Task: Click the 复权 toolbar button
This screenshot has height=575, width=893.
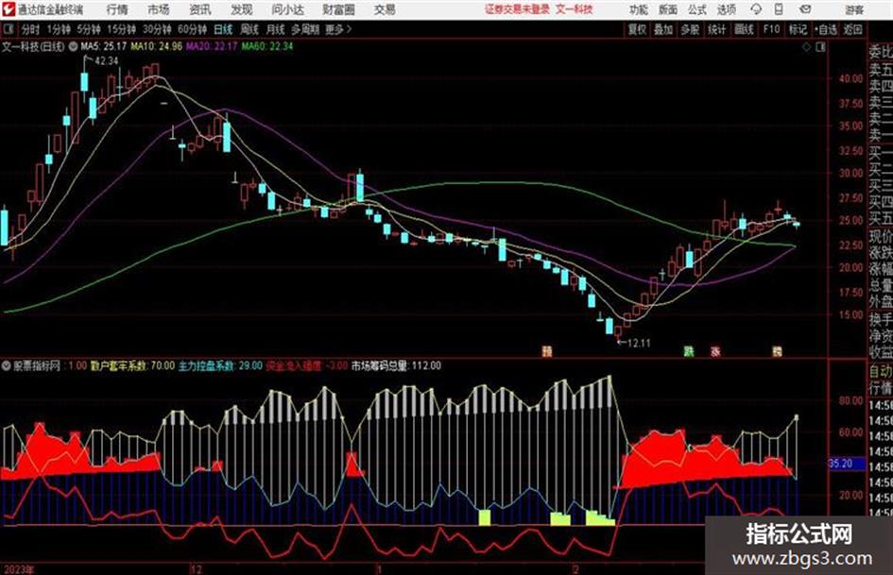Action: click(637, 29)
